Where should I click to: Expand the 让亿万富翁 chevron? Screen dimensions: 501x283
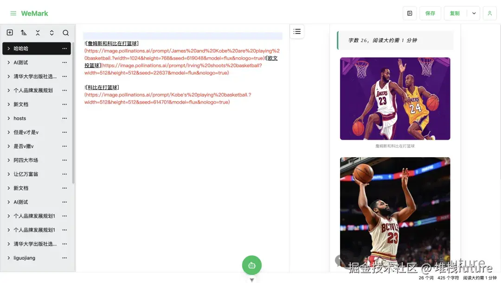9,174
